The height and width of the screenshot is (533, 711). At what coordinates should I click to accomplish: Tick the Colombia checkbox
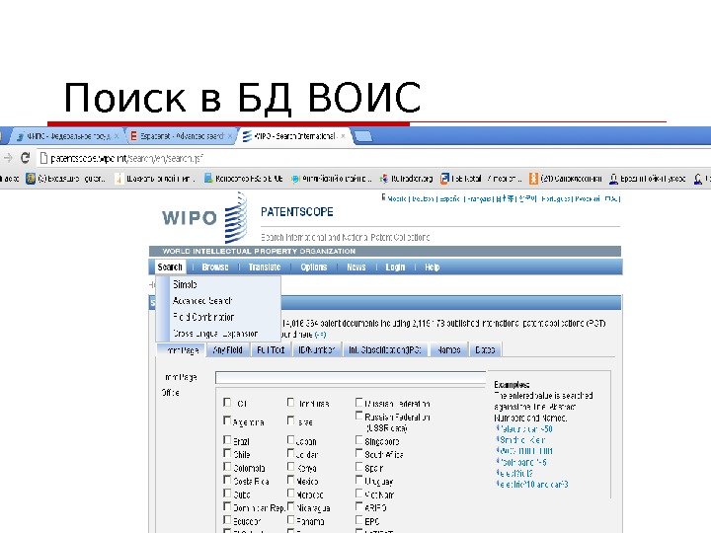[x=227, y=466]
